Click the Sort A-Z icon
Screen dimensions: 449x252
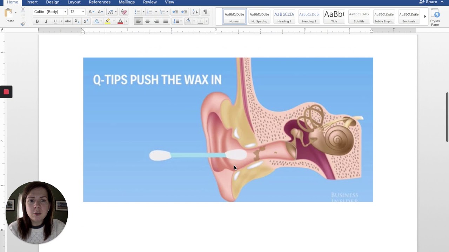click(x=195, y=12)
